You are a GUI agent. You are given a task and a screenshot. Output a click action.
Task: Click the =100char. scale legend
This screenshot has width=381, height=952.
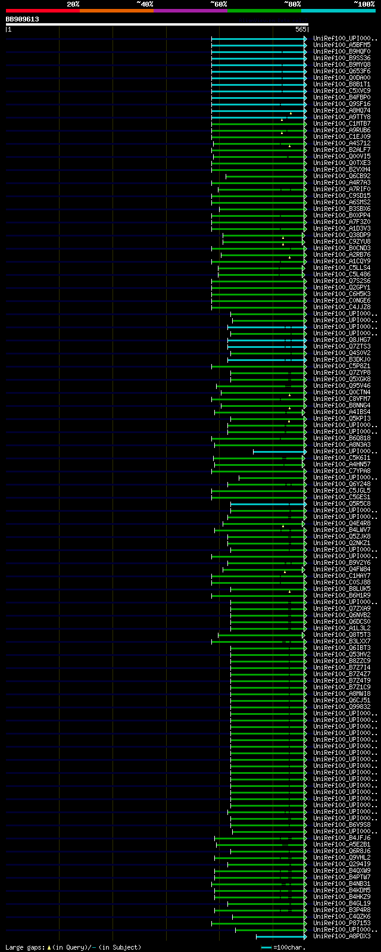pos(283,947)
